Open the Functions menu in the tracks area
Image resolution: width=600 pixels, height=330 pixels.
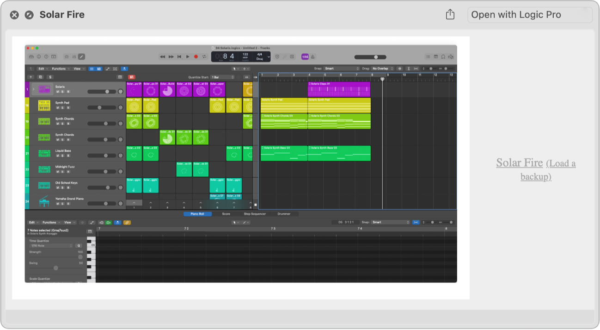pyautogui.click(x=59, y=68)
